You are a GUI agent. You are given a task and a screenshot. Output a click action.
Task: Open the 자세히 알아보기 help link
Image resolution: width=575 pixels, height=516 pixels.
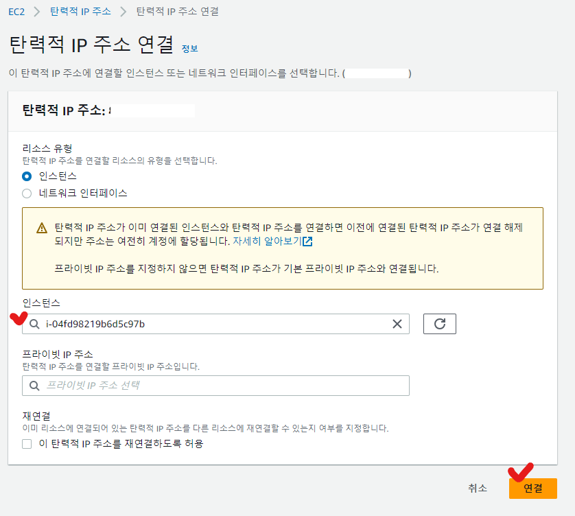tap(267, 242)
